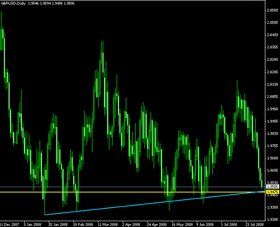Click the 2.0055 price axis label
This screenshot has width=280, height=227.
(272, 97)
